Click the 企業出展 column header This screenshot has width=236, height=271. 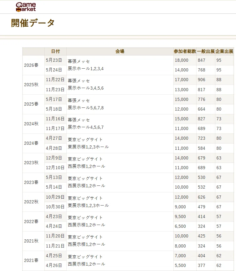click(x=224, y=51)
